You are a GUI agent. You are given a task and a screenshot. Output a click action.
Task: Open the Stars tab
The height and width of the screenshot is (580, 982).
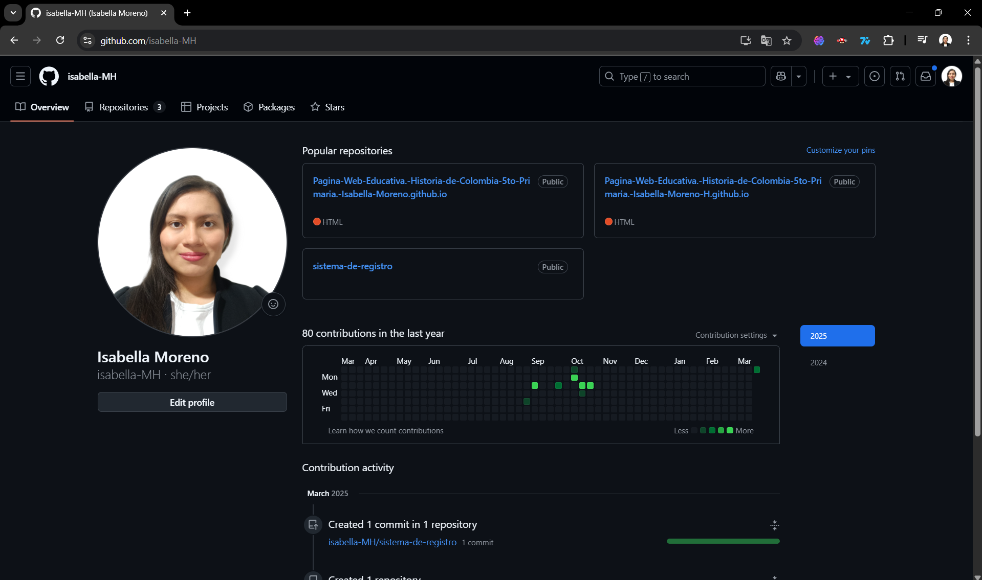coord(328,107)
